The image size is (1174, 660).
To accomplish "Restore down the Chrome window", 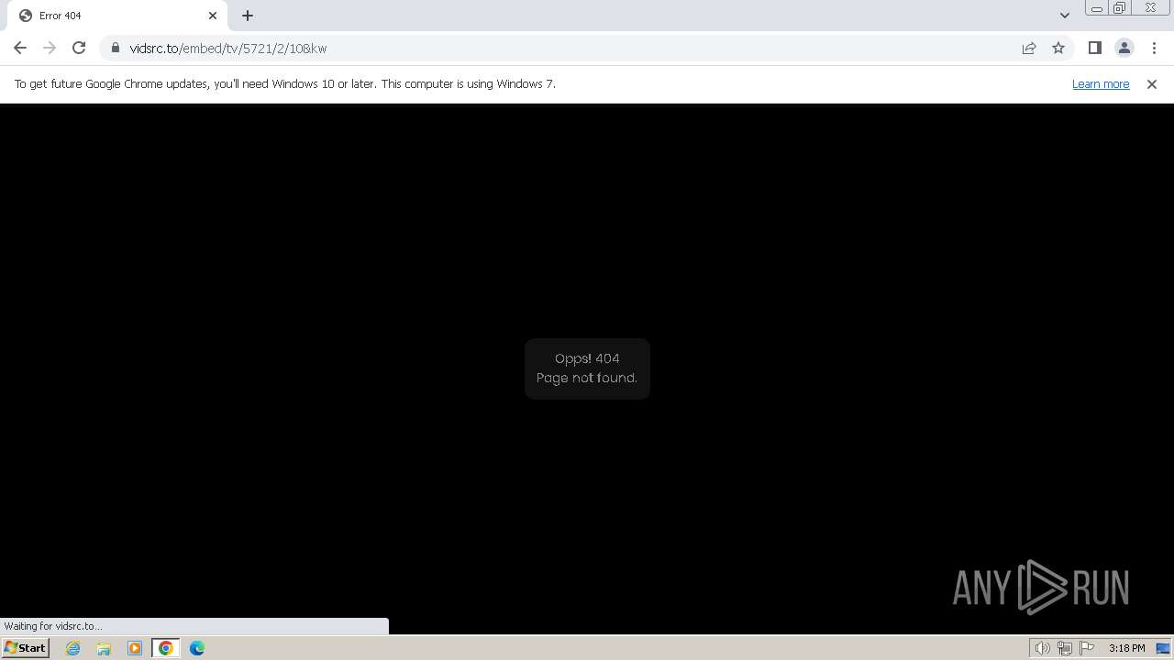I will (x=1119, y=8).
